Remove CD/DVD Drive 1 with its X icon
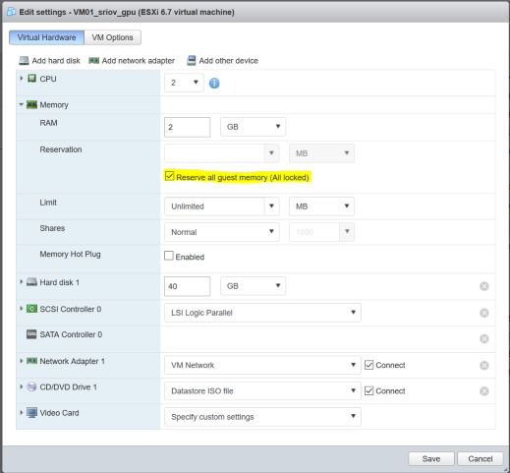The height and width of the screenshot is (473, 510). pyautogui.click(x=484, y=391)
